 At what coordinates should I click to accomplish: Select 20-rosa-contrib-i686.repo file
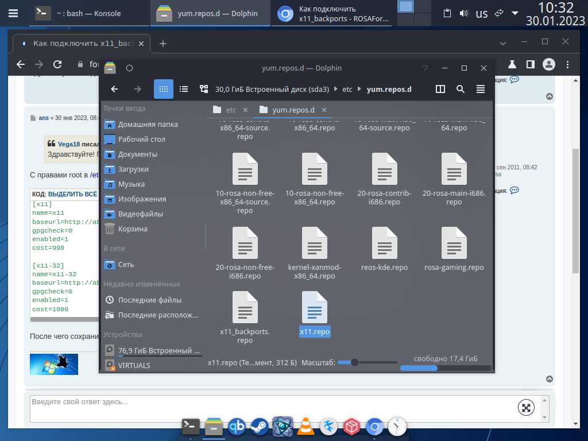point(384,179)
